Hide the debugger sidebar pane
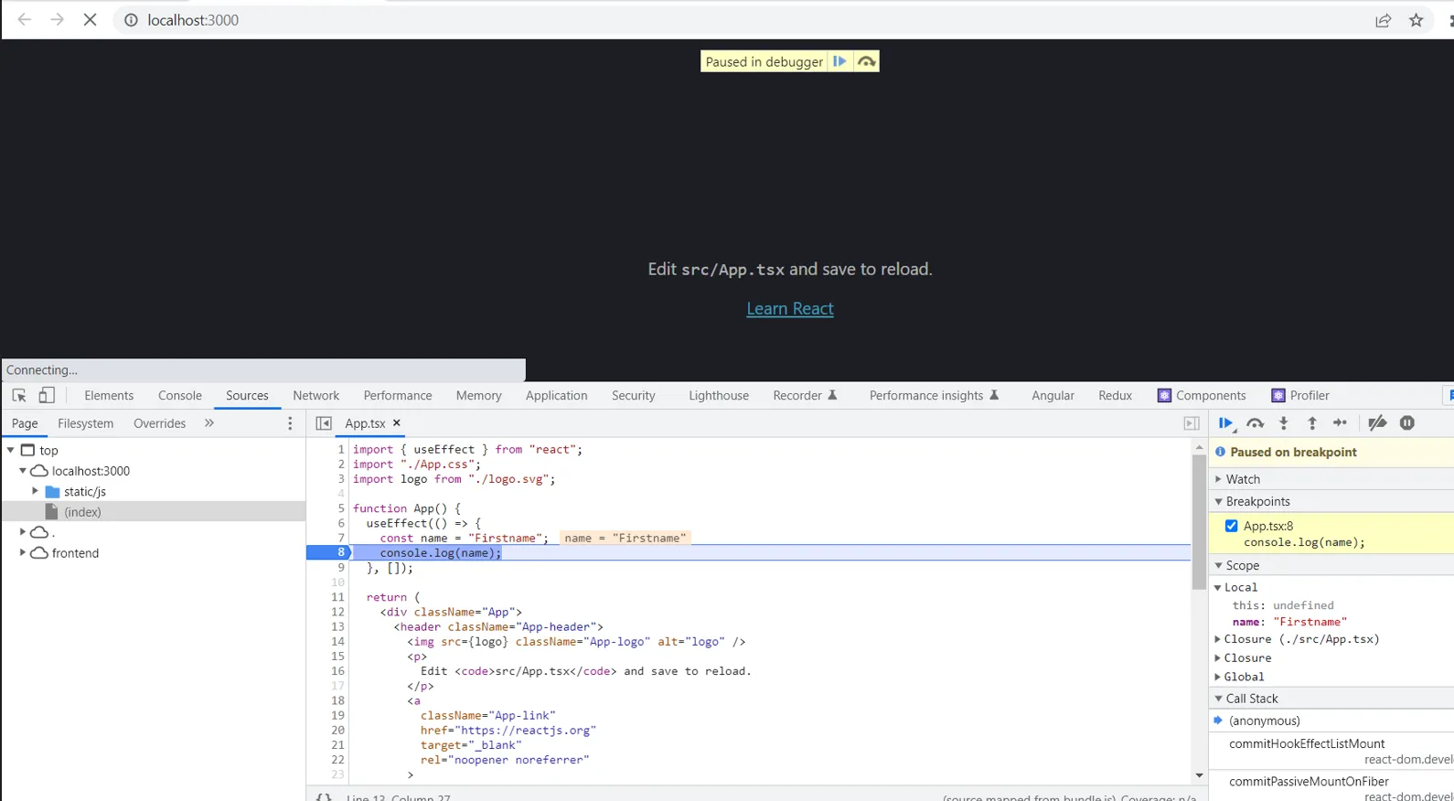This screenshot has height=801, width=1454. click(x=1191, y=423)
